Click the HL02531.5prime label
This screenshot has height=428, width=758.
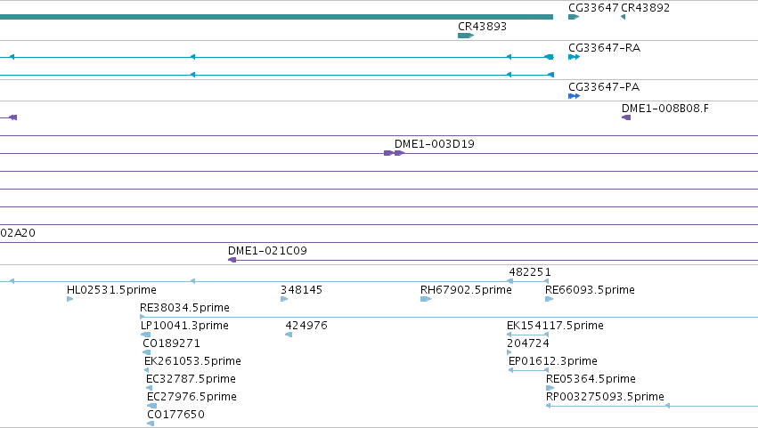point(111,290)
